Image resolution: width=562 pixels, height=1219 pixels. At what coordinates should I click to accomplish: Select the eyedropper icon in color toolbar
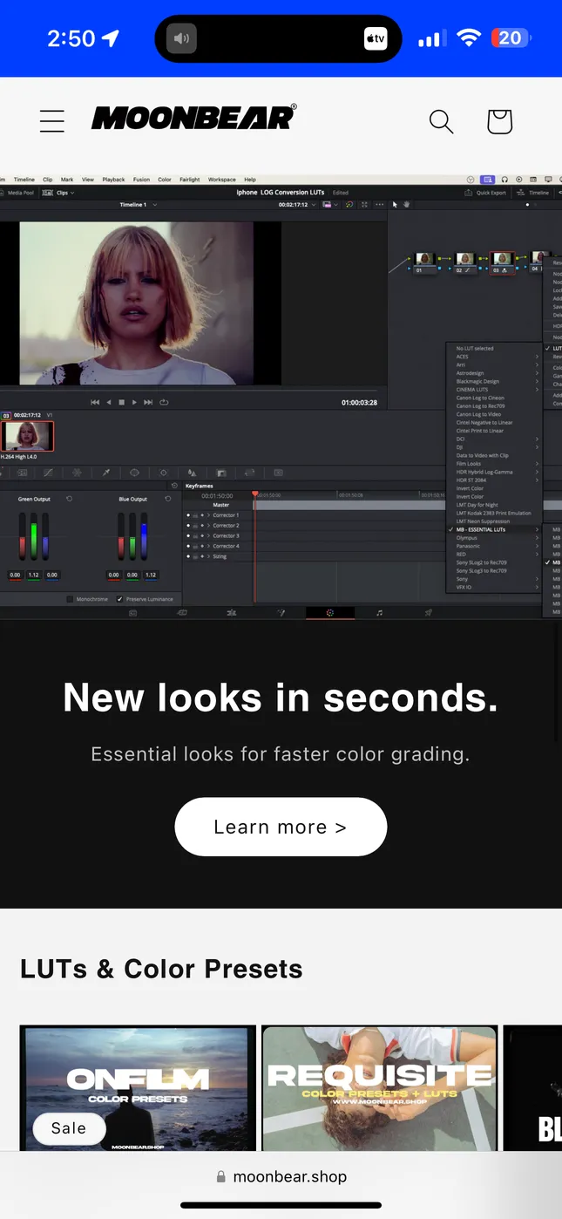tap(107, 473)
